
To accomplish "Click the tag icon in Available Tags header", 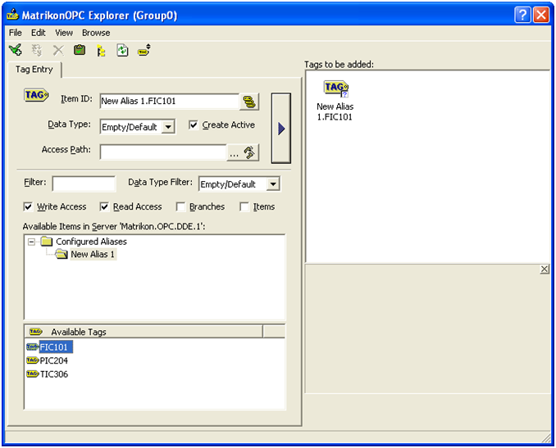I will pos(36,332).
